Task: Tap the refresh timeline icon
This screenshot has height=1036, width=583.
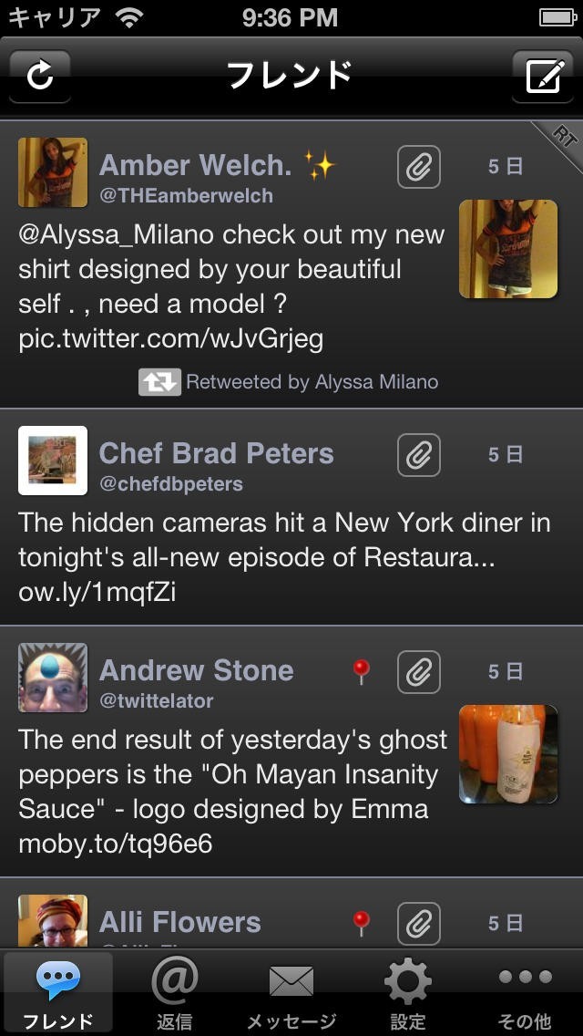Action: [x=40, y=76]
